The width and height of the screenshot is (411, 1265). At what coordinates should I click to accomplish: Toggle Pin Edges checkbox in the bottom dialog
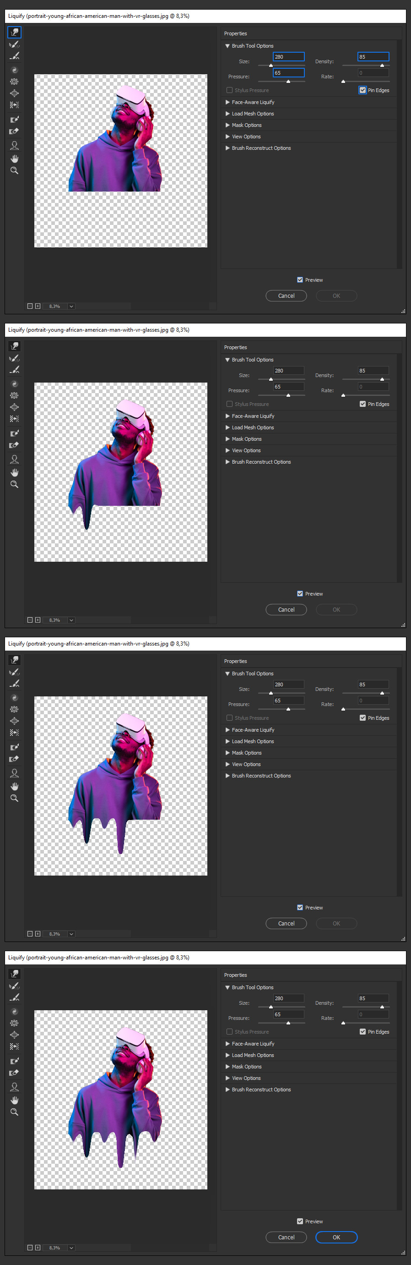click(362, 1032)
